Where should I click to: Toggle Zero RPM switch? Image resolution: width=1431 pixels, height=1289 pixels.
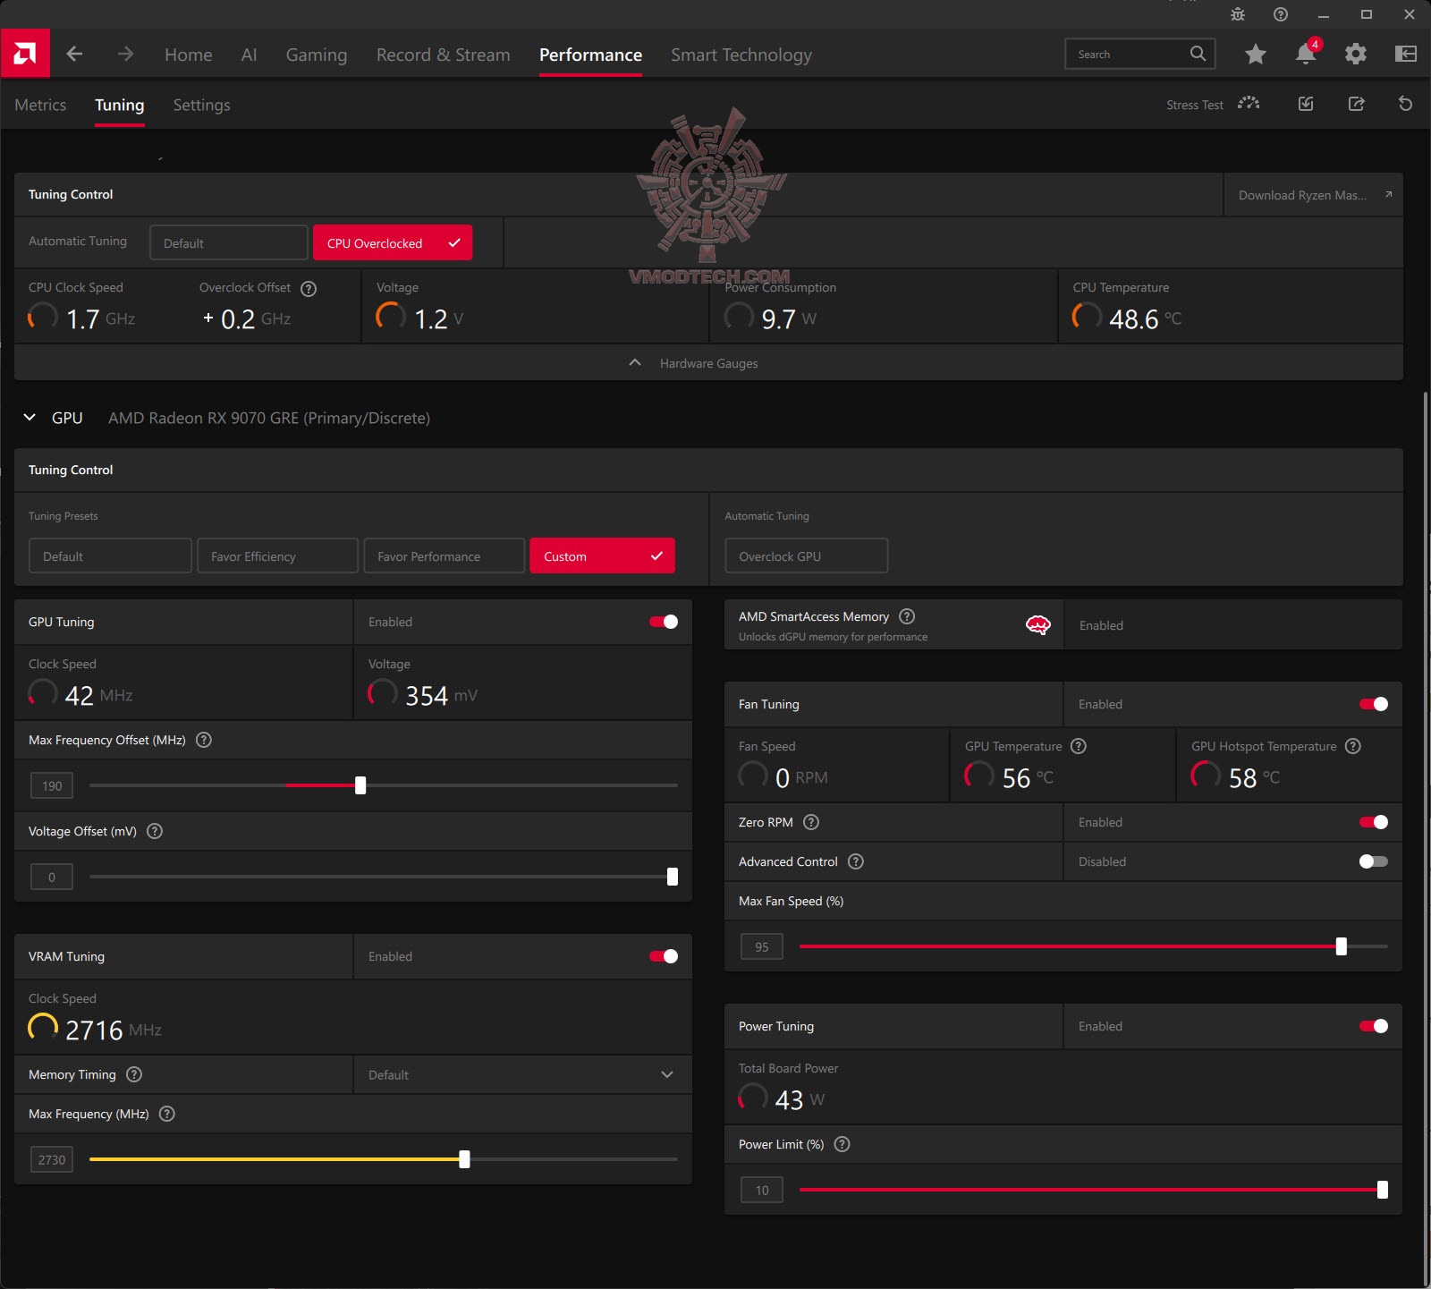(1374, 822)
